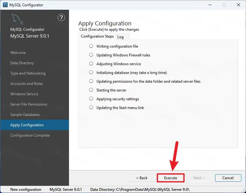Select the Apply Configuration step
Image resolution: width=246 pixels, height=193 pixels.
pyautogui.click(x=35, y=125)
